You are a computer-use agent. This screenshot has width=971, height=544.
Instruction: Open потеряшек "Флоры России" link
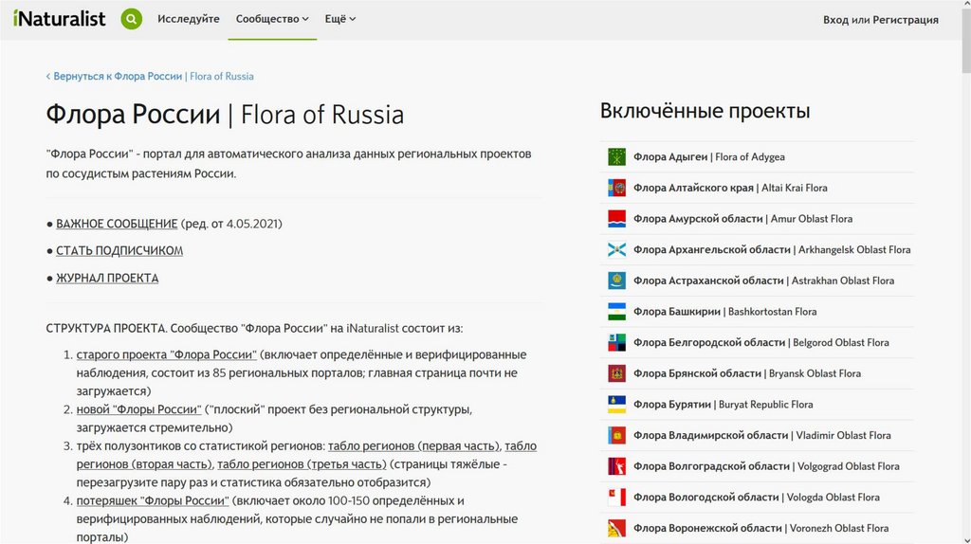point(153,500)
